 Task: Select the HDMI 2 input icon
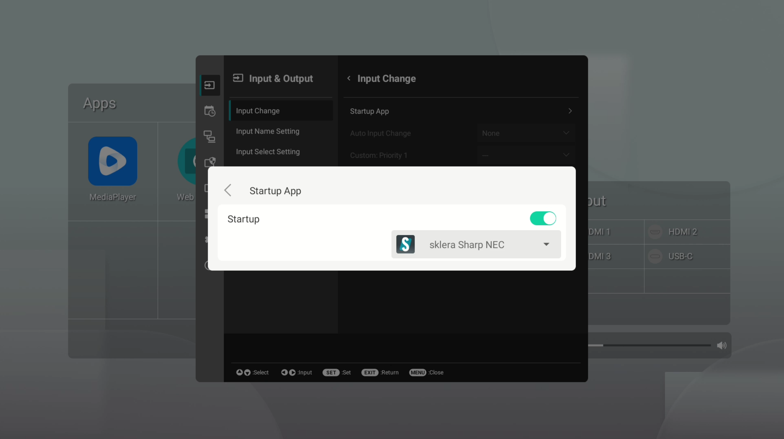(655, 232)
